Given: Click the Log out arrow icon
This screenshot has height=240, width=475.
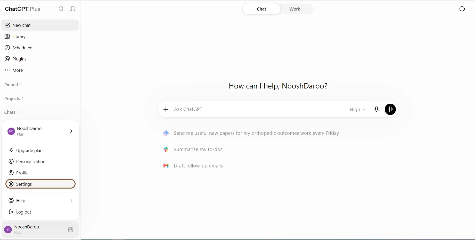Looking at the screenshot, I should point(11,212).
